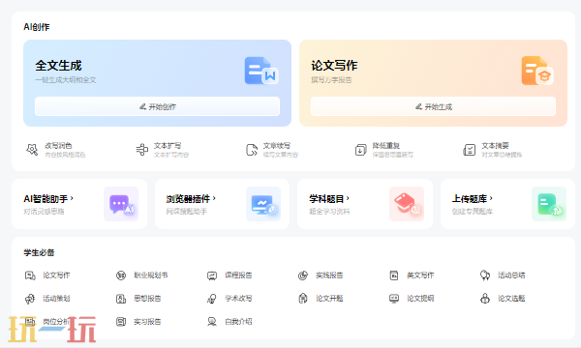581x348 pixels.
Task: Click the 开始创作 button under 全文生成
Action: (x=157, y=106)
